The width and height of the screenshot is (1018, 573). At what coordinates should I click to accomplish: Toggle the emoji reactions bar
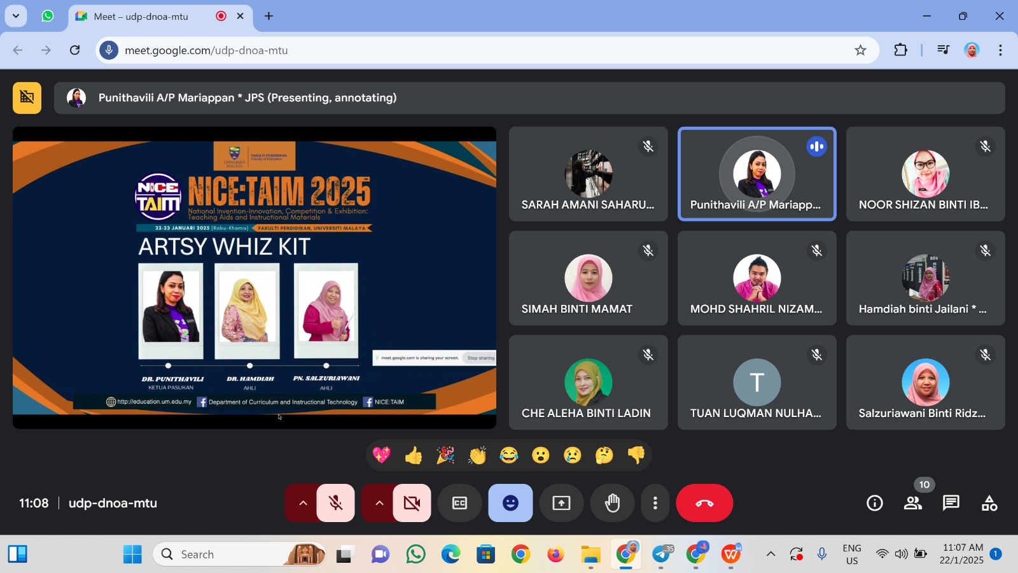(510, 503)
